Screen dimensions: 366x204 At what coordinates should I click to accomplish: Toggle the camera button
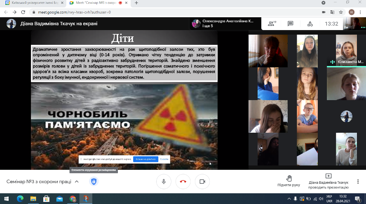pos(202,181)
